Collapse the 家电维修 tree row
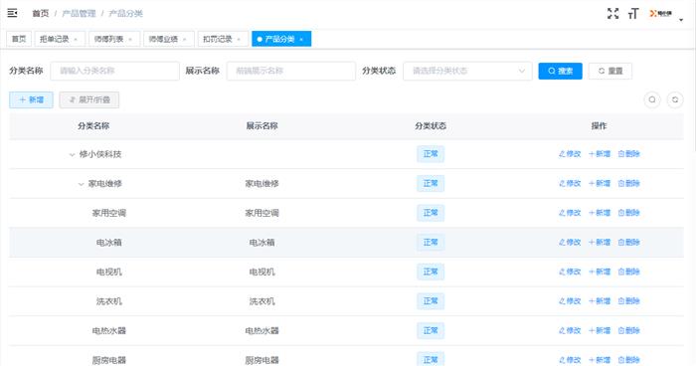 click(x=81, y=184)
